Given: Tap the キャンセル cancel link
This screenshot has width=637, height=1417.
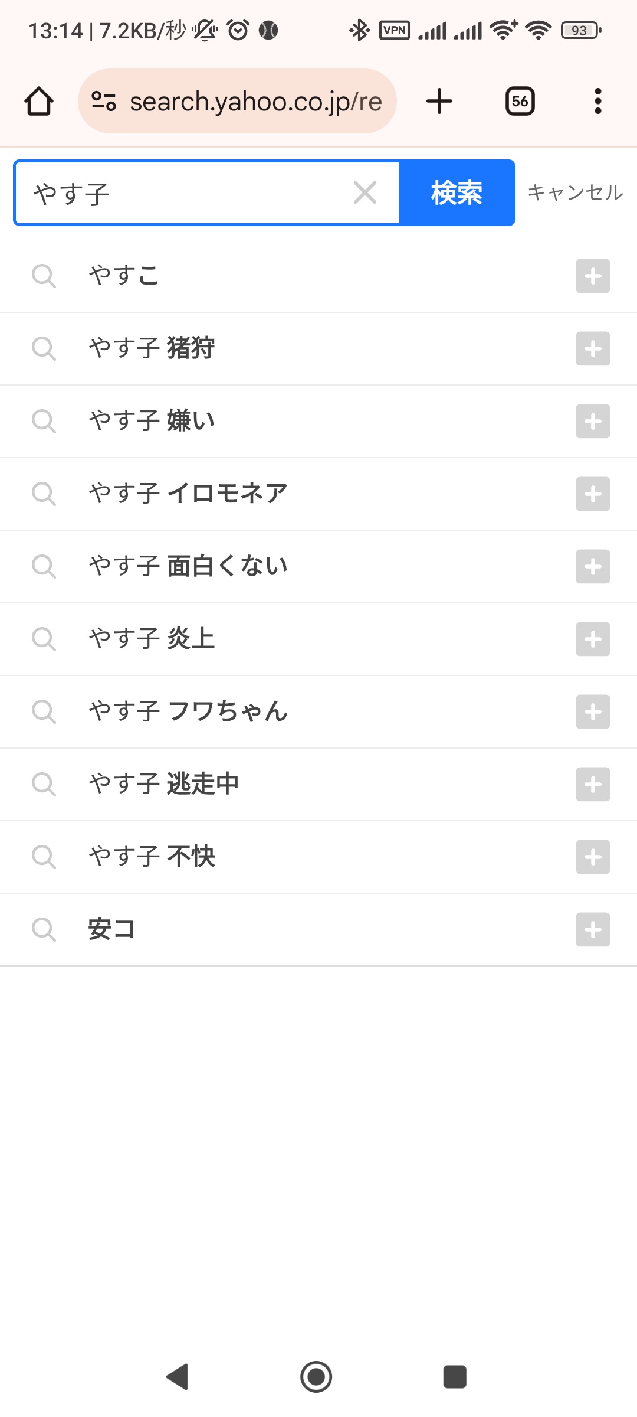Looking at the screenshot, I should 574,192.
